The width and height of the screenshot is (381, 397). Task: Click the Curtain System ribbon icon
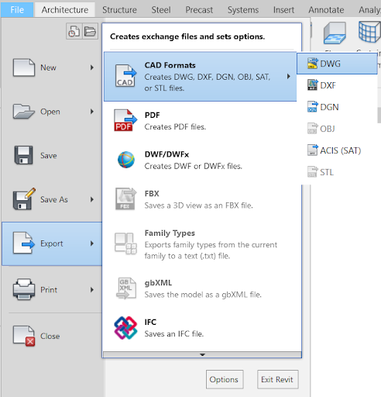369,32
